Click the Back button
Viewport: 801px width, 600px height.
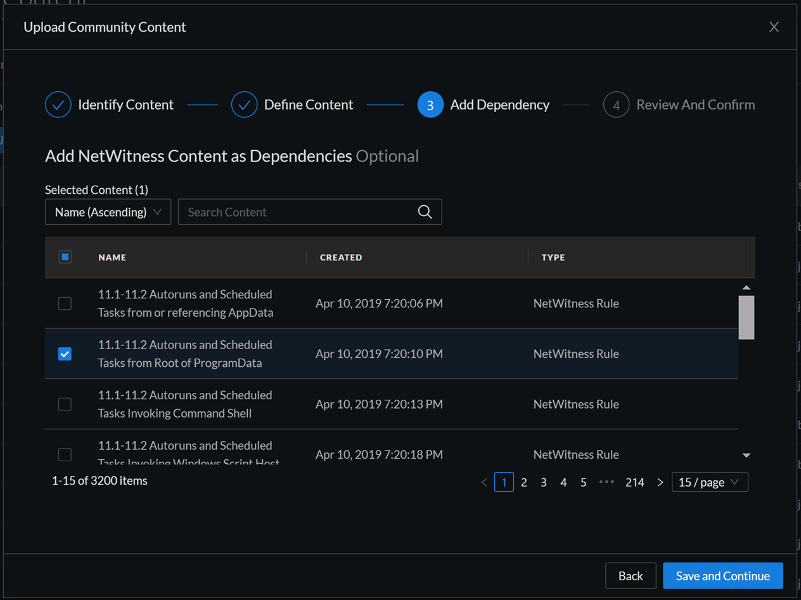click(630, 576)
